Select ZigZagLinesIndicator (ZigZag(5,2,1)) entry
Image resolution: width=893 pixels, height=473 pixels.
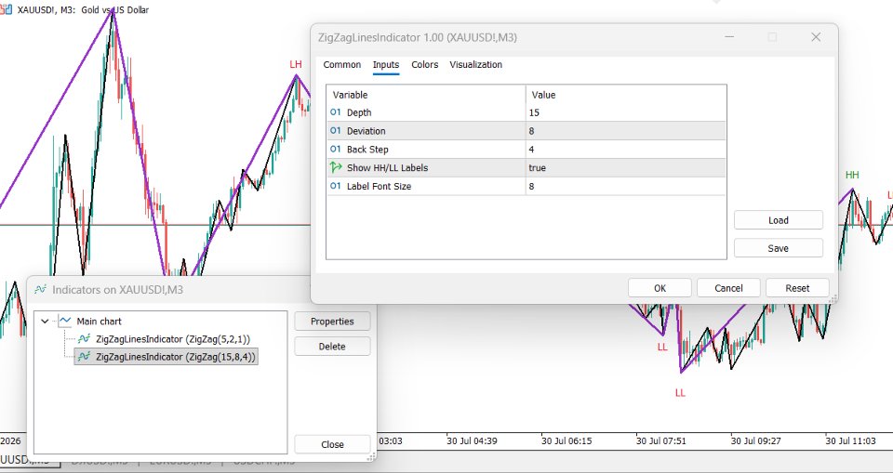tap(173, 339)
